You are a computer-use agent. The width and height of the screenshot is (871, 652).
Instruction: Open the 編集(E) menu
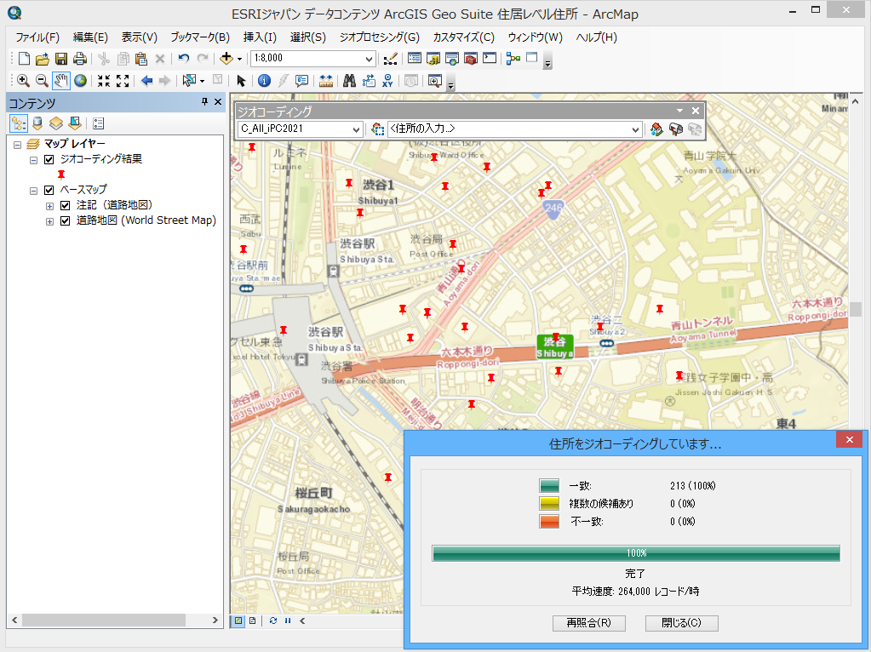90,37
